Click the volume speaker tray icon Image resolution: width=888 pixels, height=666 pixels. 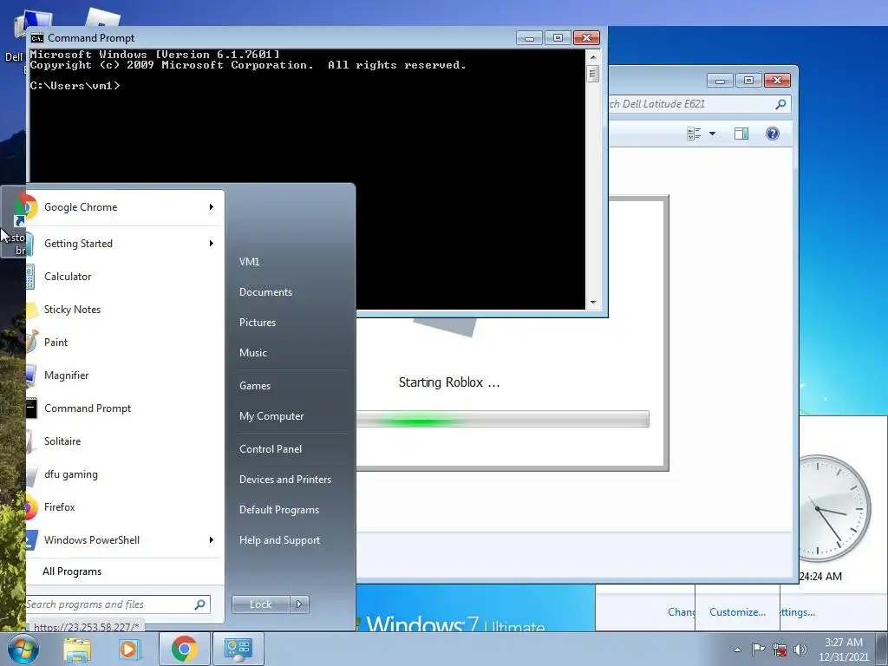pyautogui.click(x=800, y=650)
